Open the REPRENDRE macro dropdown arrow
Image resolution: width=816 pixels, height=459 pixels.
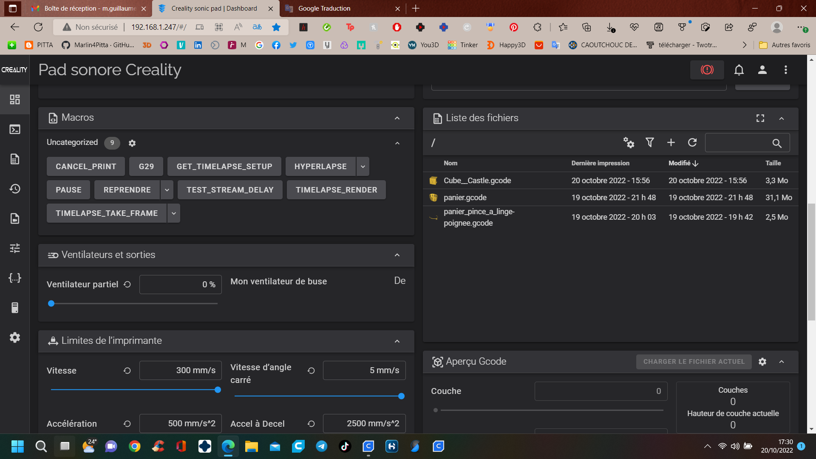click(167, 190)
